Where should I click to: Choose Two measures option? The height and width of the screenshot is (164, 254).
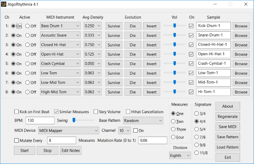coord(173,122)
